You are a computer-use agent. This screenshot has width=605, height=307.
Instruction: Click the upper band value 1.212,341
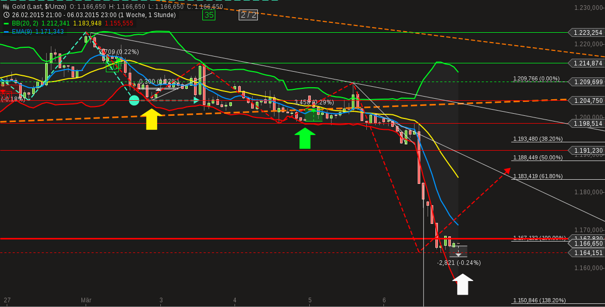[56, 23]
